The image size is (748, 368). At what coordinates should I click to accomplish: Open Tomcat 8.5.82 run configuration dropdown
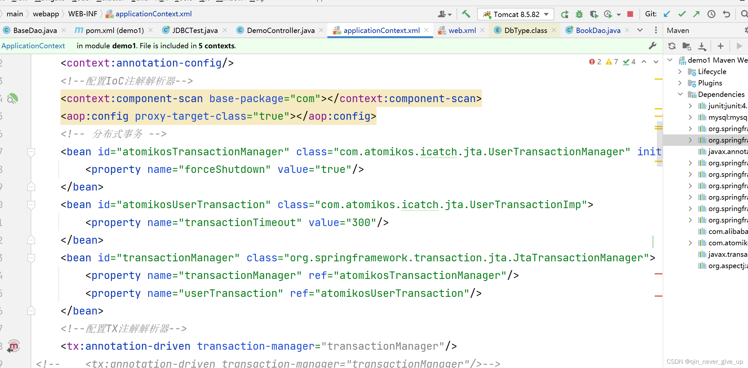[x=516, y=14]
